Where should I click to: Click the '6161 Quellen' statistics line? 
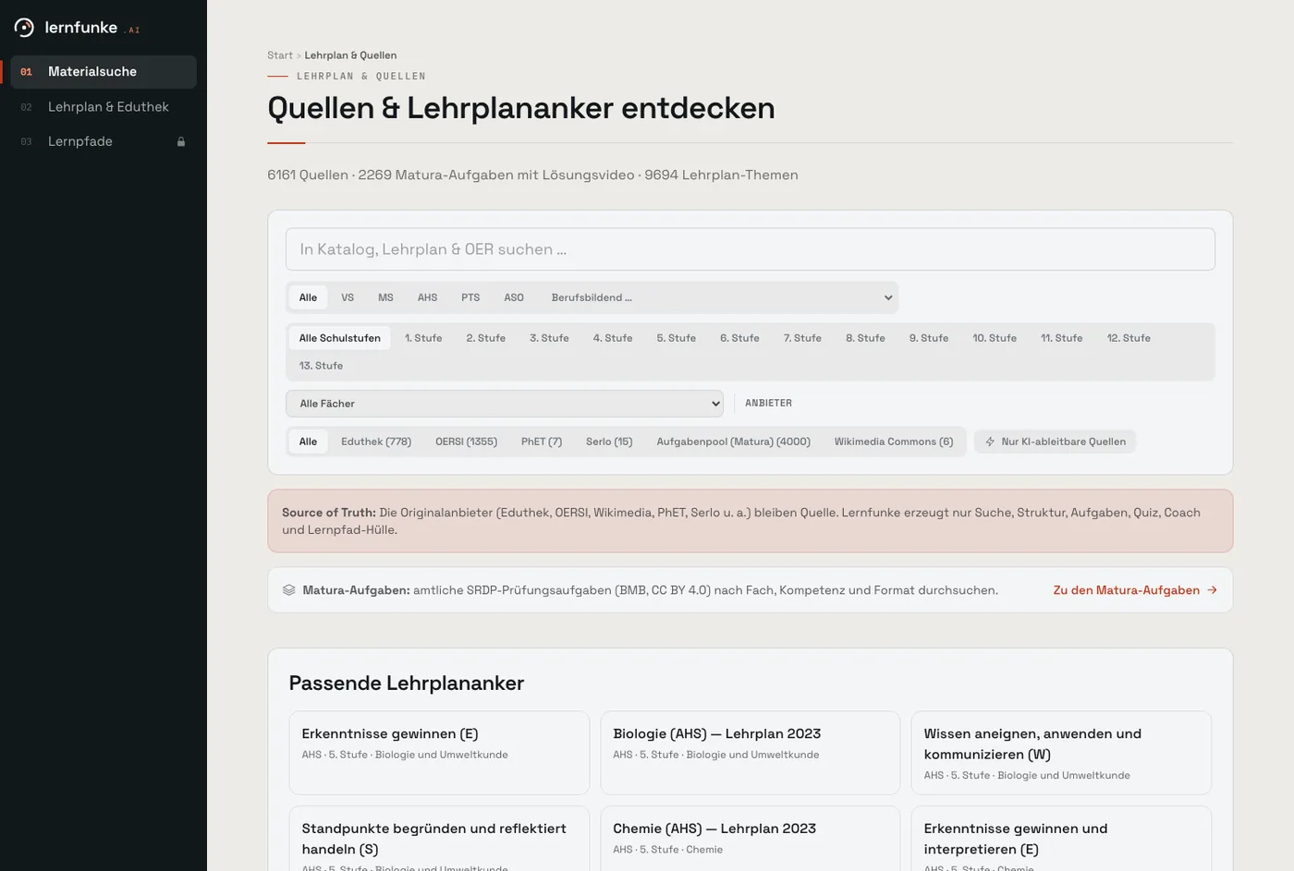[532, 175]
